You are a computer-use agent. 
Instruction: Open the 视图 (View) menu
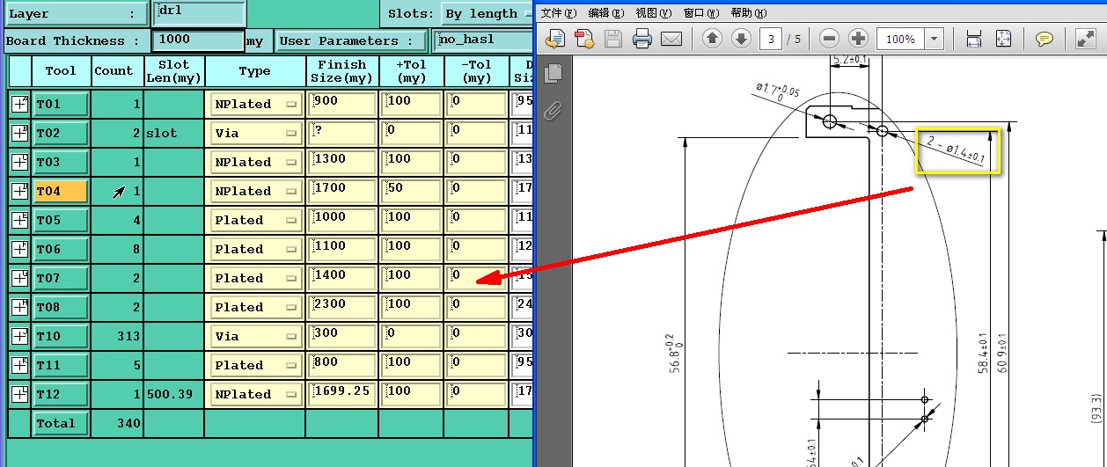click(x=653, y=12)
